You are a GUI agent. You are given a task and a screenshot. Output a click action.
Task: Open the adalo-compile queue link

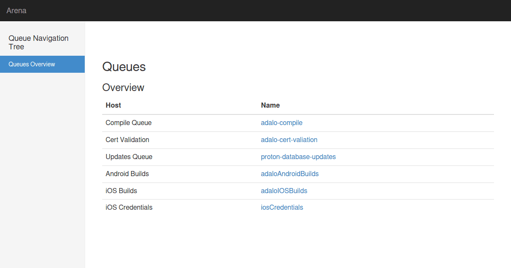[x=281, y=123]
